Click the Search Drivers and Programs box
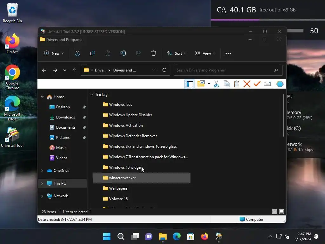 pyautogui.click(x=228, y=70)
